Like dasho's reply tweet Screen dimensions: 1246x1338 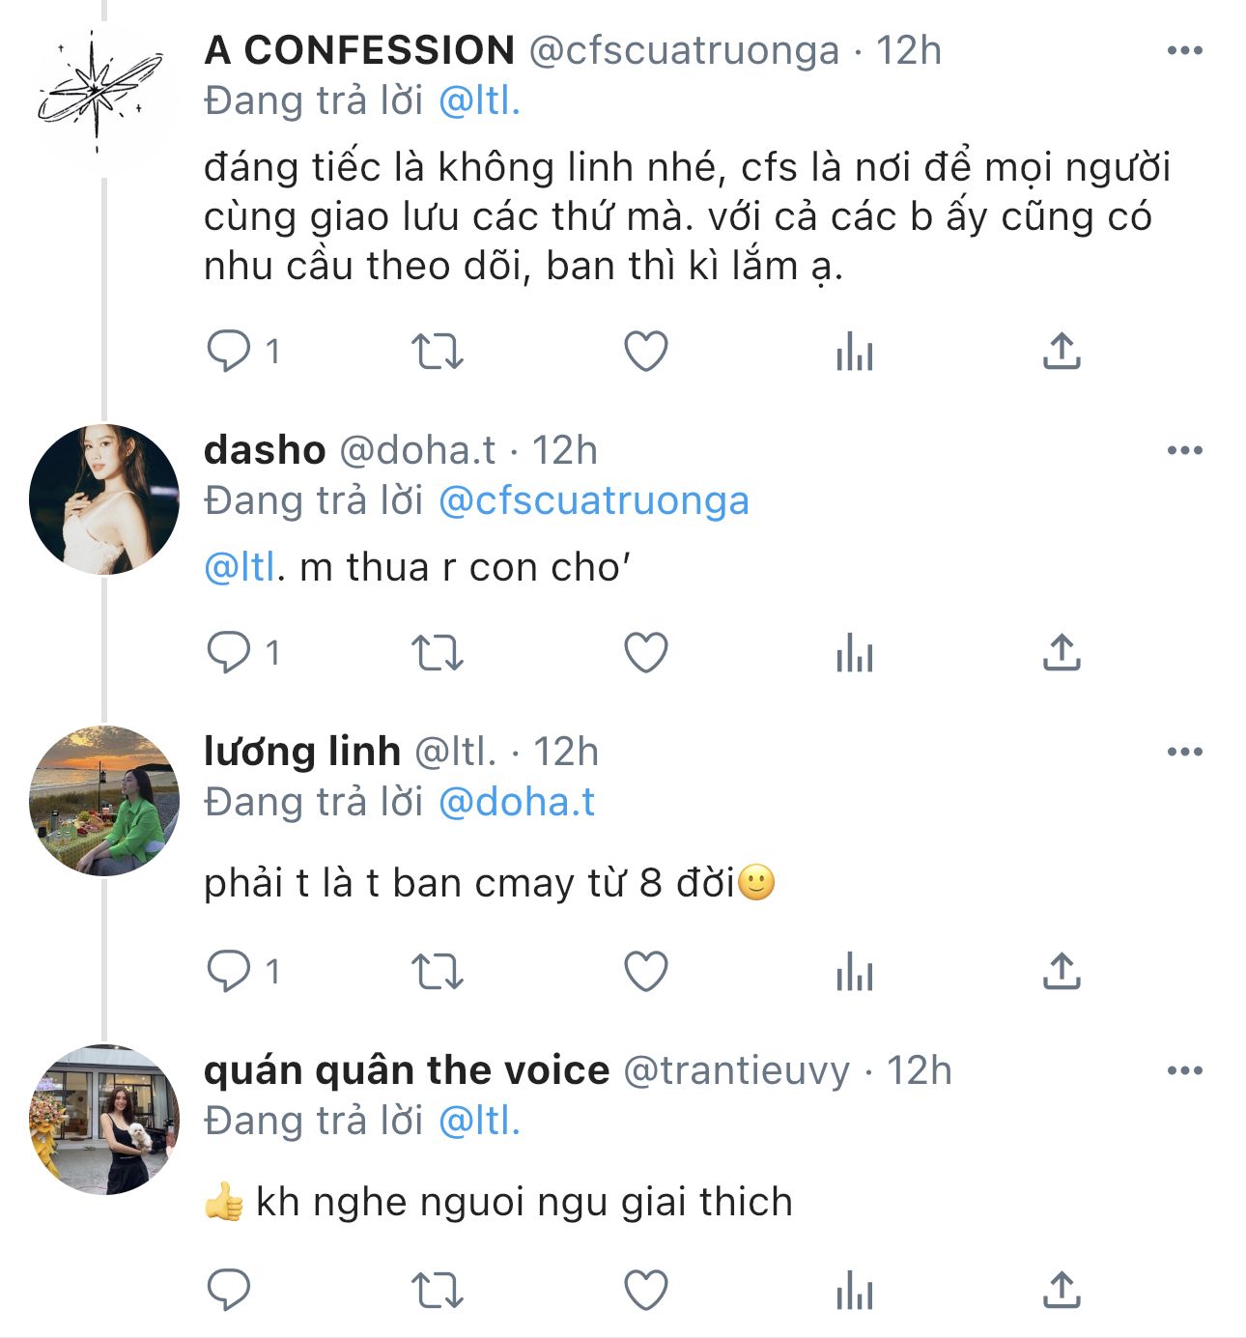coord(646,653)
